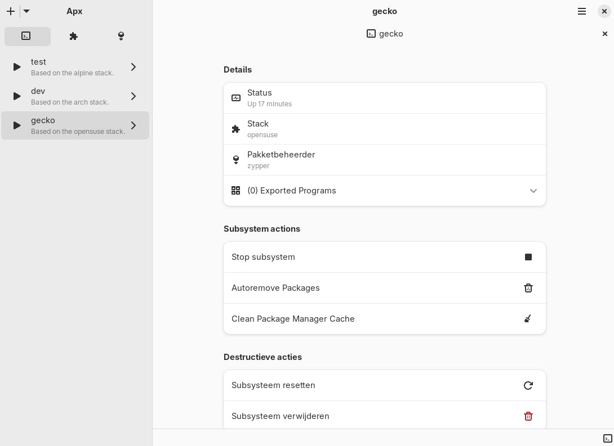
Task: Expand the Exported Programs row
Action: pos(533,191)
